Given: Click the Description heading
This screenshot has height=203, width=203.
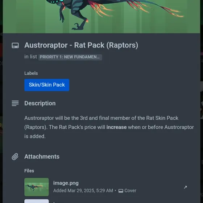Looking at the screenshot, I should coord(40,103).
